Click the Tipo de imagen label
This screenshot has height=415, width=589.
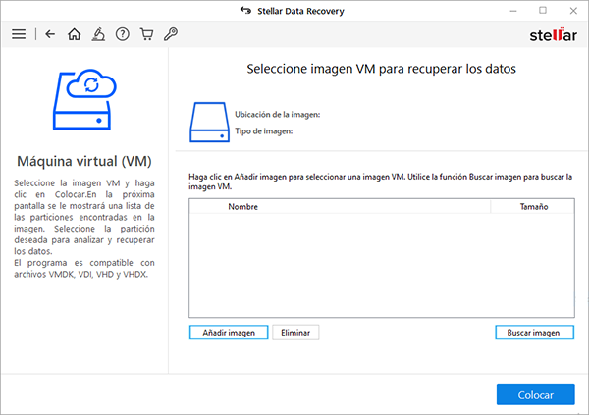pos(264,131)
